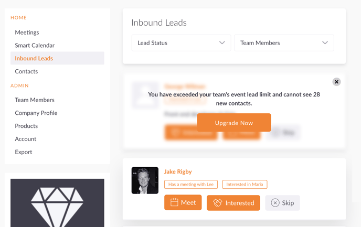Viewport: 361px width, 227px height.
Task: Open Jake Rigby's profile photo
Action: 145,180
